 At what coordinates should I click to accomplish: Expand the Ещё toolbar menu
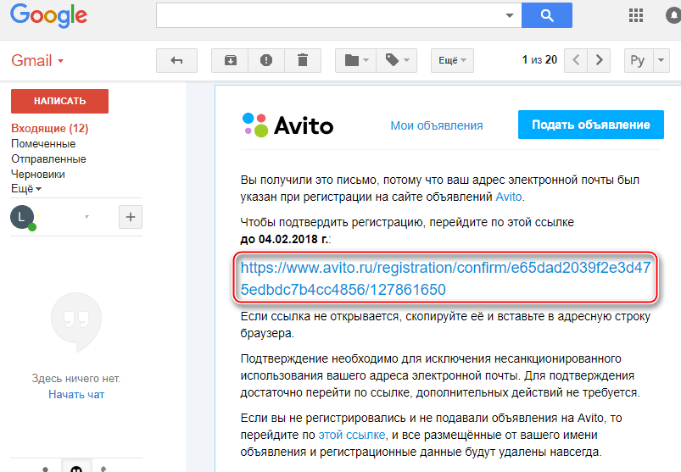[x=452, y=60]
